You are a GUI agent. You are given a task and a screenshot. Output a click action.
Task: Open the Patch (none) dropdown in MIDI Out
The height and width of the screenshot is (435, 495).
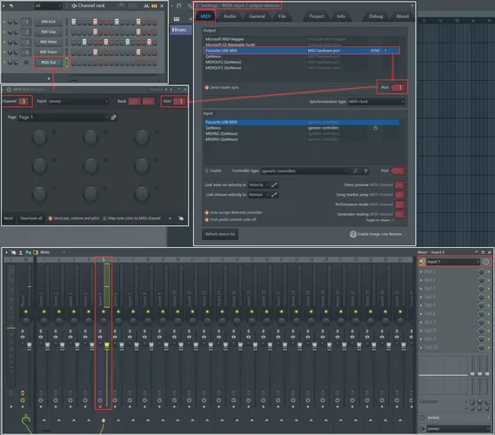click(78, 101)
